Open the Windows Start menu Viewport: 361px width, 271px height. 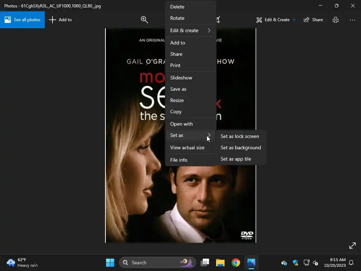(x=110, y=263)
